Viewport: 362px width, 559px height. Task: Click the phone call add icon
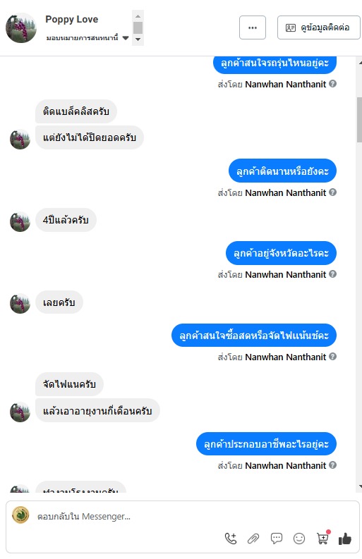[231, 539]
